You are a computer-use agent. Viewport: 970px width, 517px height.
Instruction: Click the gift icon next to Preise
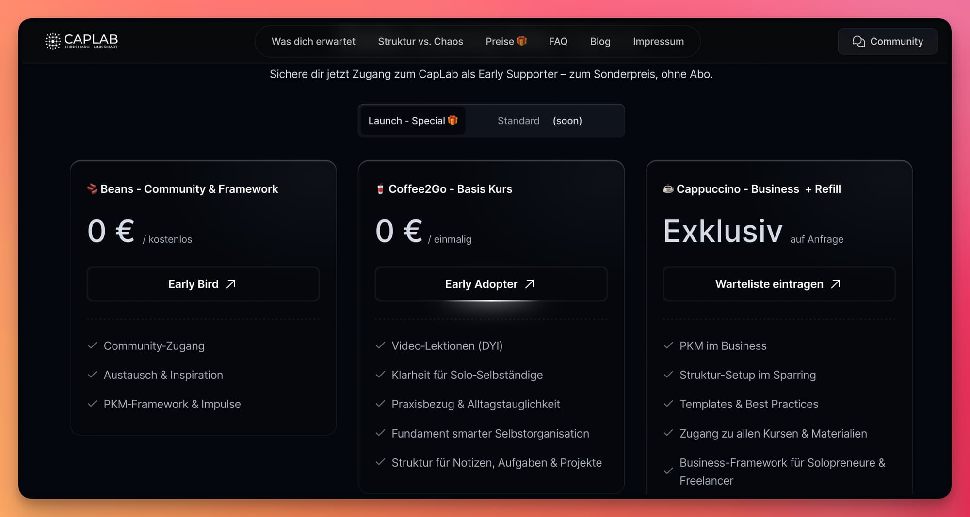(x=522, y=41)
